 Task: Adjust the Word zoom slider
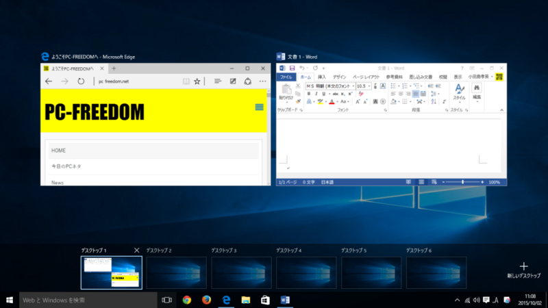462,182
